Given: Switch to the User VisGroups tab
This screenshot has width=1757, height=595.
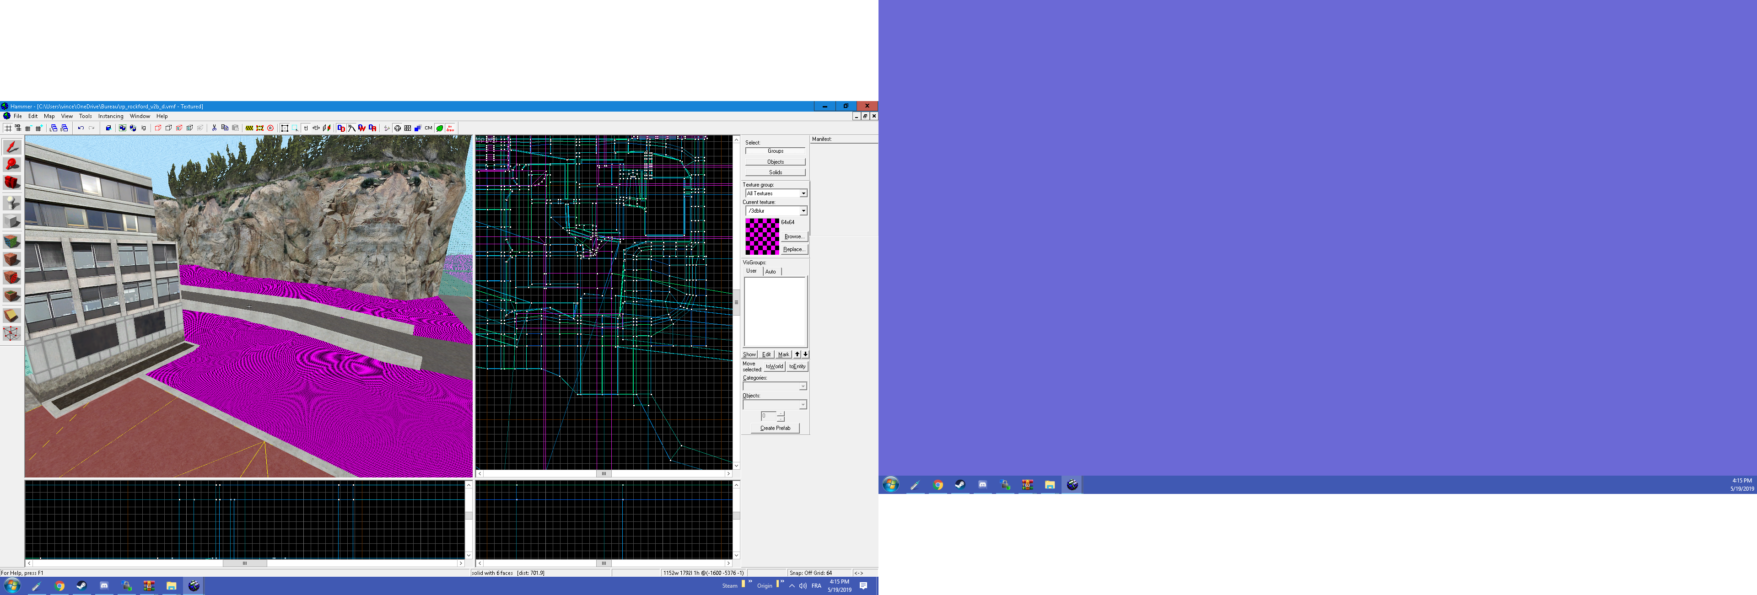Looking at the screenshot, I should point(752,271).
